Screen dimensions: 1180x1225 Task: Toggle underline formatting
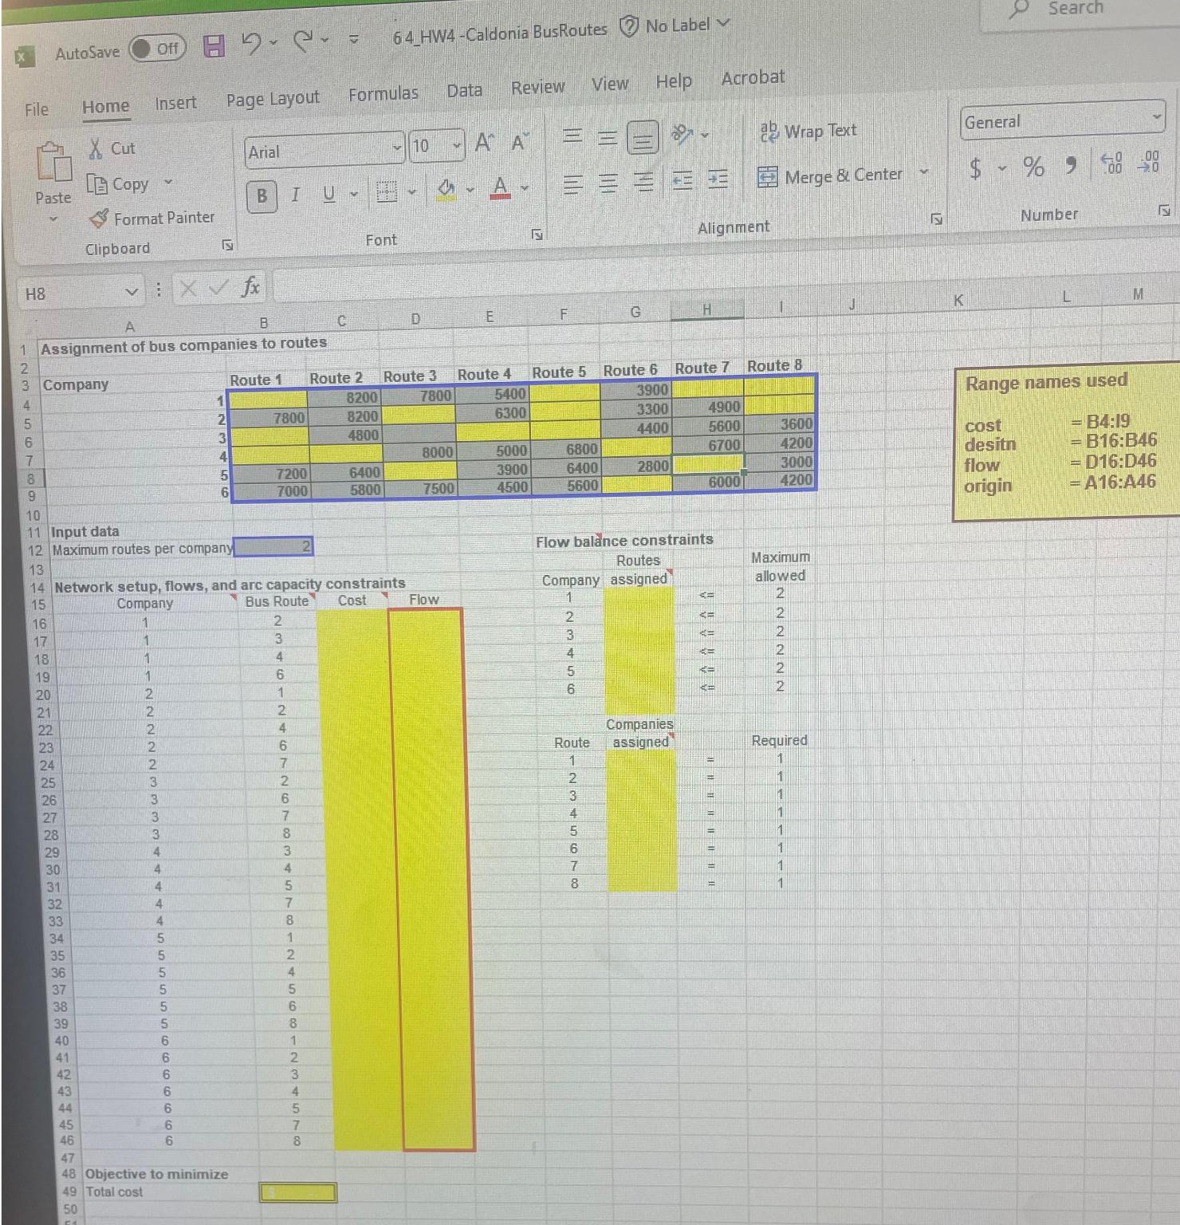pyautogui.click(x=327, y=194)
